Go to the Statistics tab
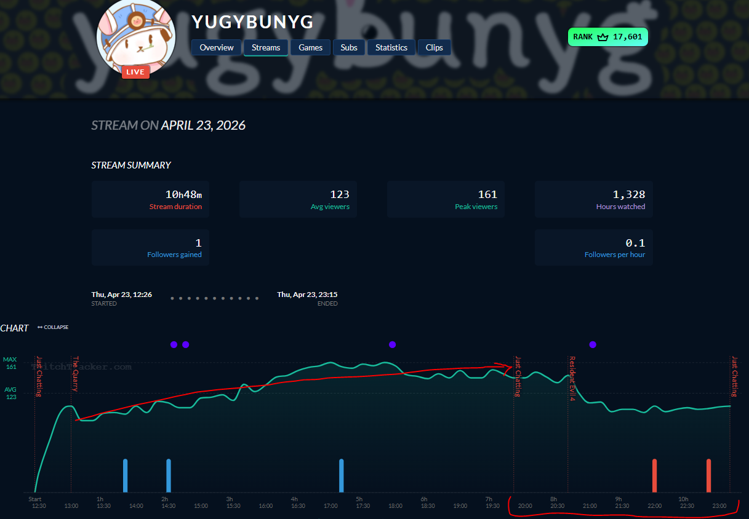 pos(391,47)
